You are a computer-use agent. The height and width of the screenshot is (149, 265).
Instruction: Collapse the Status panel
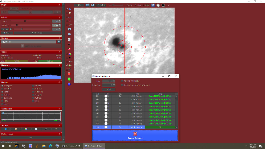[x=59, y=51]
